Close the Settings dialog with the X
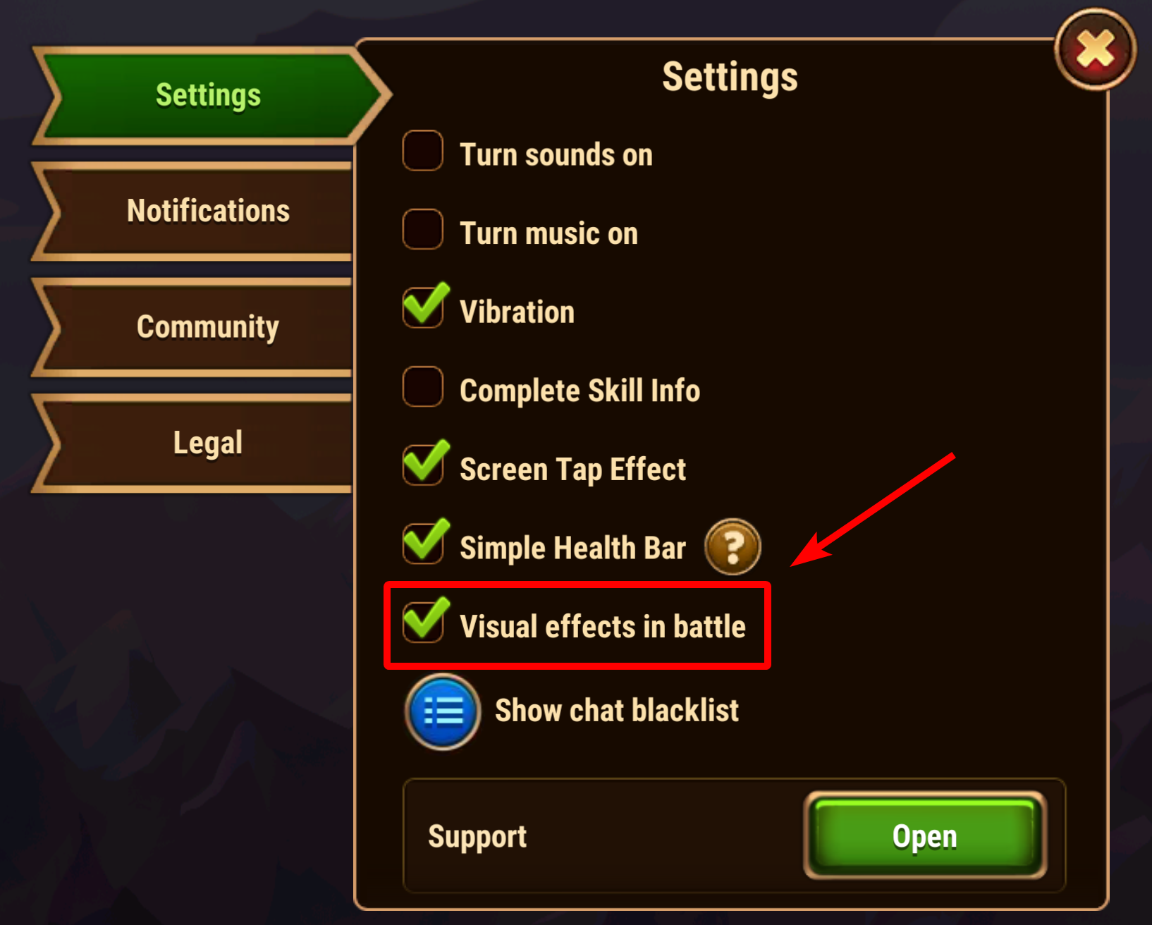Screen dimensions: 1152x925 coord(1095,49)
